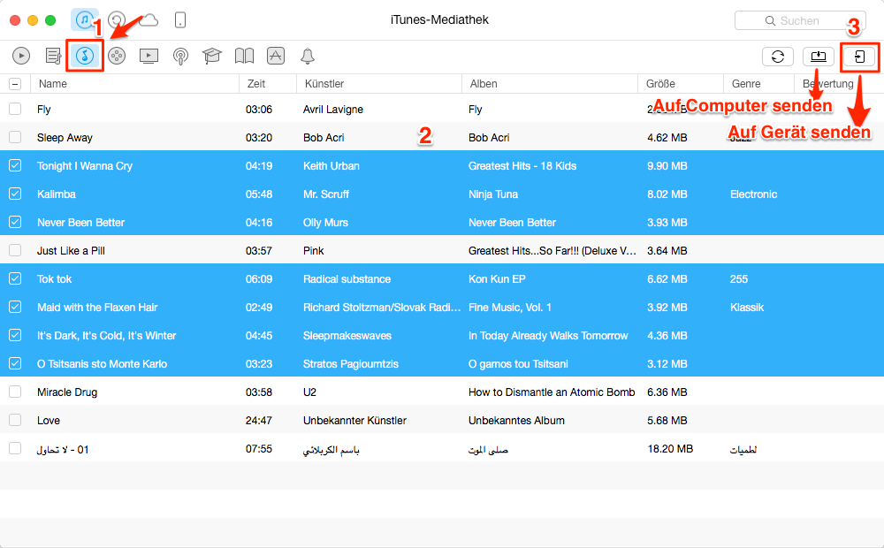Check the box for Love
This screenshot has height=548, width=884.
[15, 420]
